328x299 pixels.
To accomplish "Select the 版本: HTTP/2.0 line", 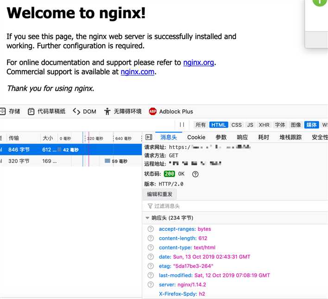I will point(164,184).
